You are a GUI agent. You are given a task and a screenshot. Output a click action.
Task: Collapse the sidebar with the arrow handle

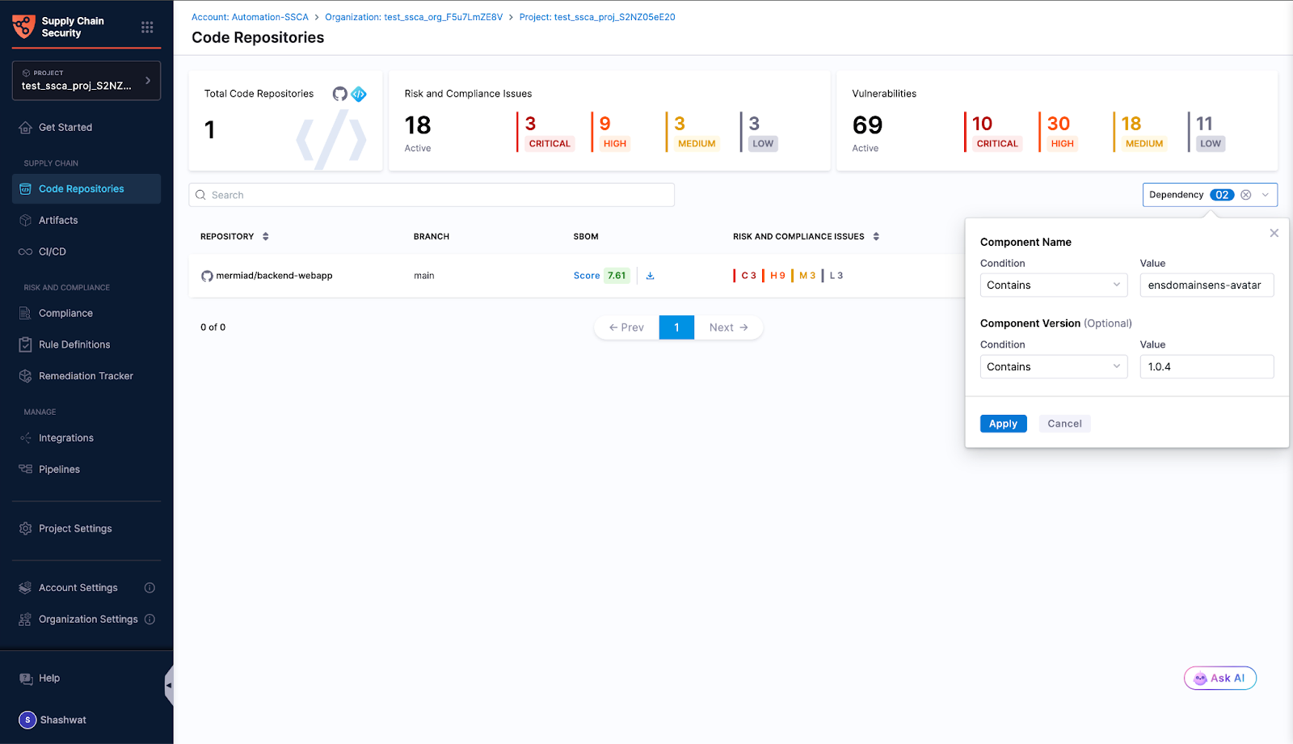point(169,686)
